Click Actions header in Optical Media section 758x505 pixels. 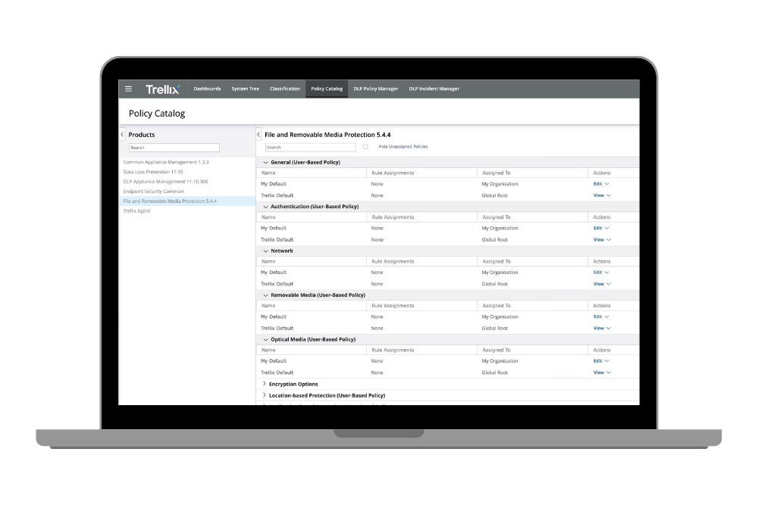[601, 350]
